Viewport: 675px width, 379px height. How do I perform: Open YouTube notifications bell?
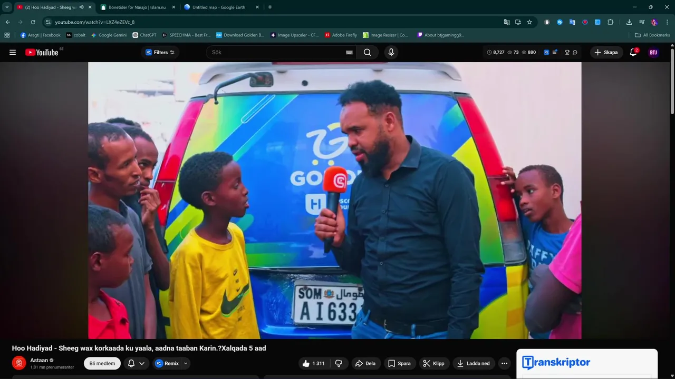coord(633,52)
